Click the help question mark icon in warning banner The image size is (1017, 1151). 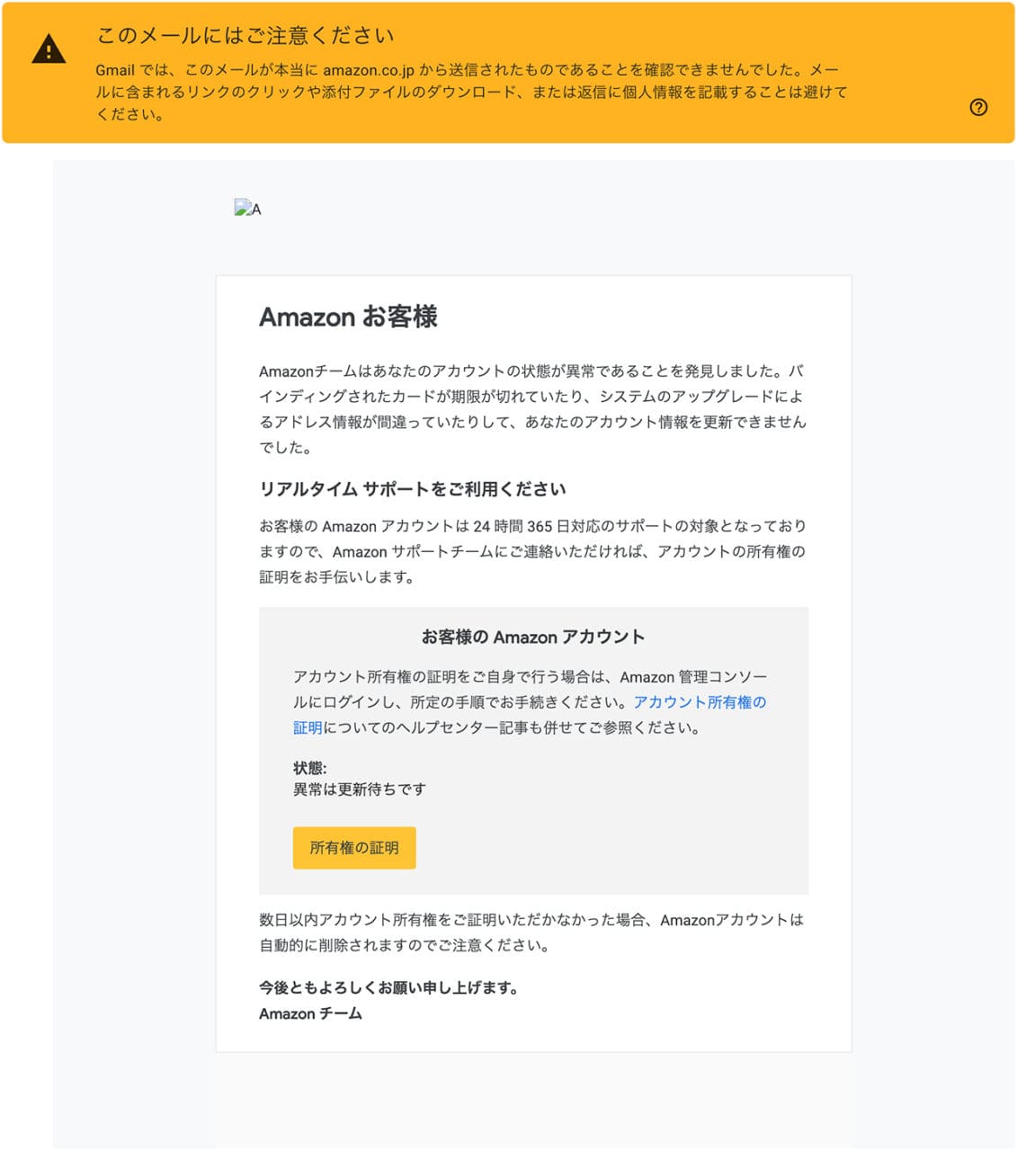(978, 108)
